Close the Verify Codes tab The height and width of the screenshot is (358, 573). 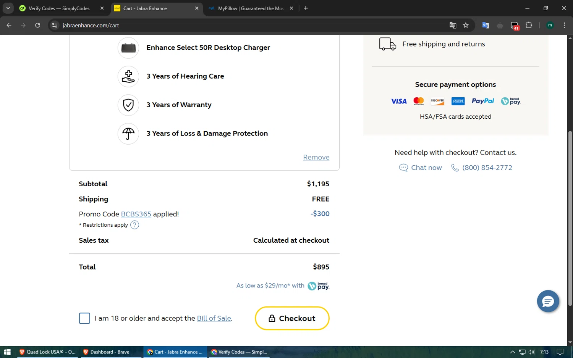tap(102, 8)
